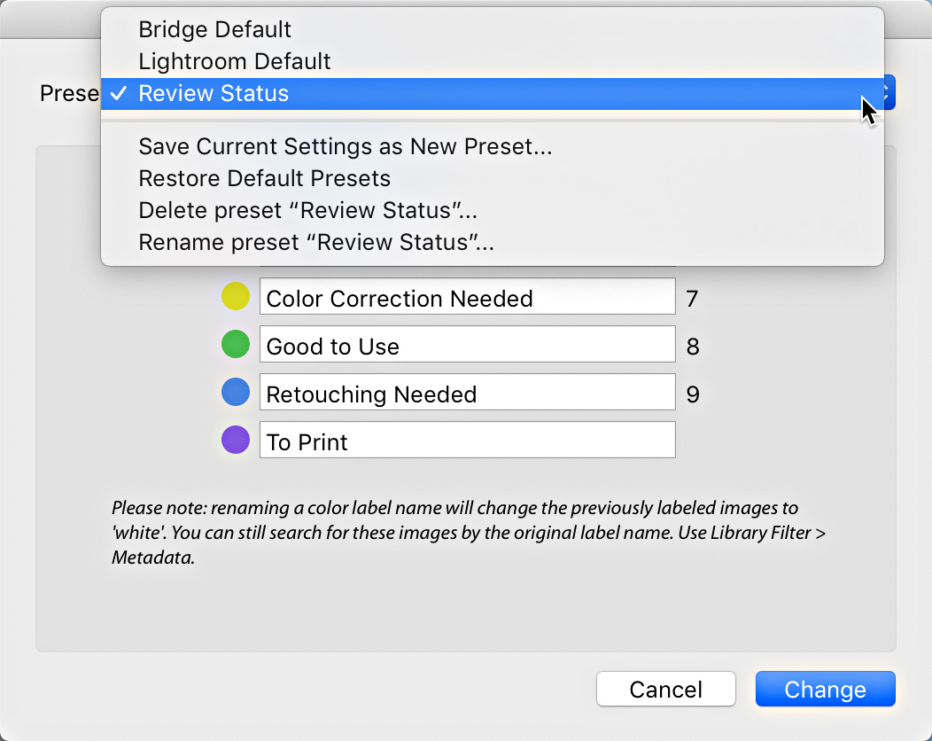Choose the checked Review Status preset
The height and width of the screenshot is (741, 932).
(213, 93)
